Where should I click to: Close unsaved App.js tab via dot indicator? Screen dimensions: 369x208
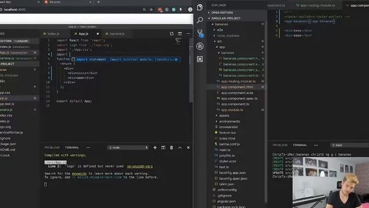click(97, 34)
